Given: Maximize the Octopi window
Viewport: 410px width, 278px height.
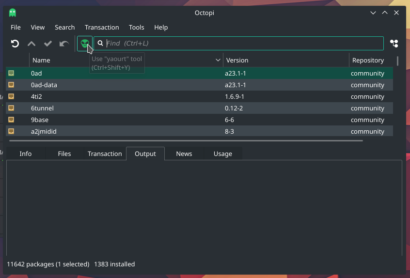Looking at the screenshot, I should coord(385,13).
